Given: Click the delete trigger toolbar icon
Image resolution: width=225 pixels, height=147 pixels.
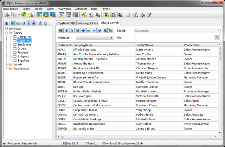Looking at the screenshot, I should point(120,15).
